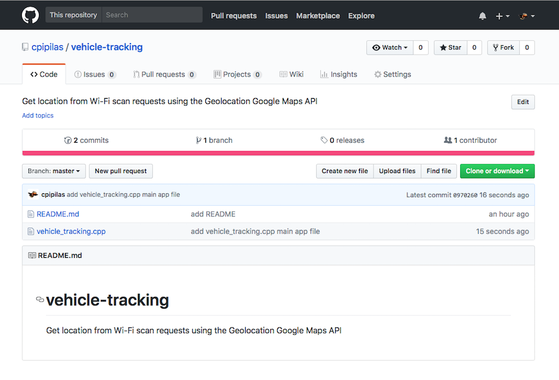
Task: Open the Clone or download dropdown
Action: (497, 171)
